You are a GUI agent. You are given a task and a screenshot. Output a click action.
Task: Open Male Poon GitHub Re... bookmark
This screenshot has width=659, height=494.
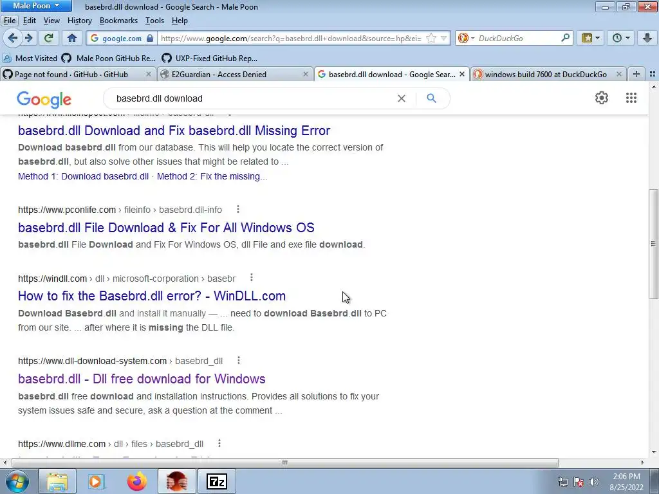[108, 59]
